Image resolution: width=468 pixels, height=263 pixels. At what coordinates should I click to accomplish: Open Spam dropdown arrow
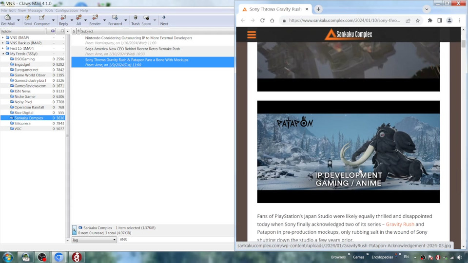click(x=155, y=20)
